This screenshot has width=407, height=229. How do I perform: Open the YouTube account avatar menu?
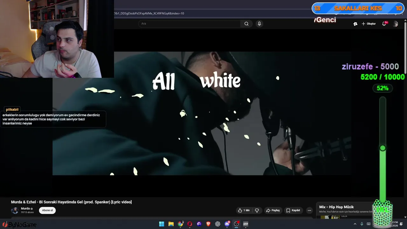point(395,24)
